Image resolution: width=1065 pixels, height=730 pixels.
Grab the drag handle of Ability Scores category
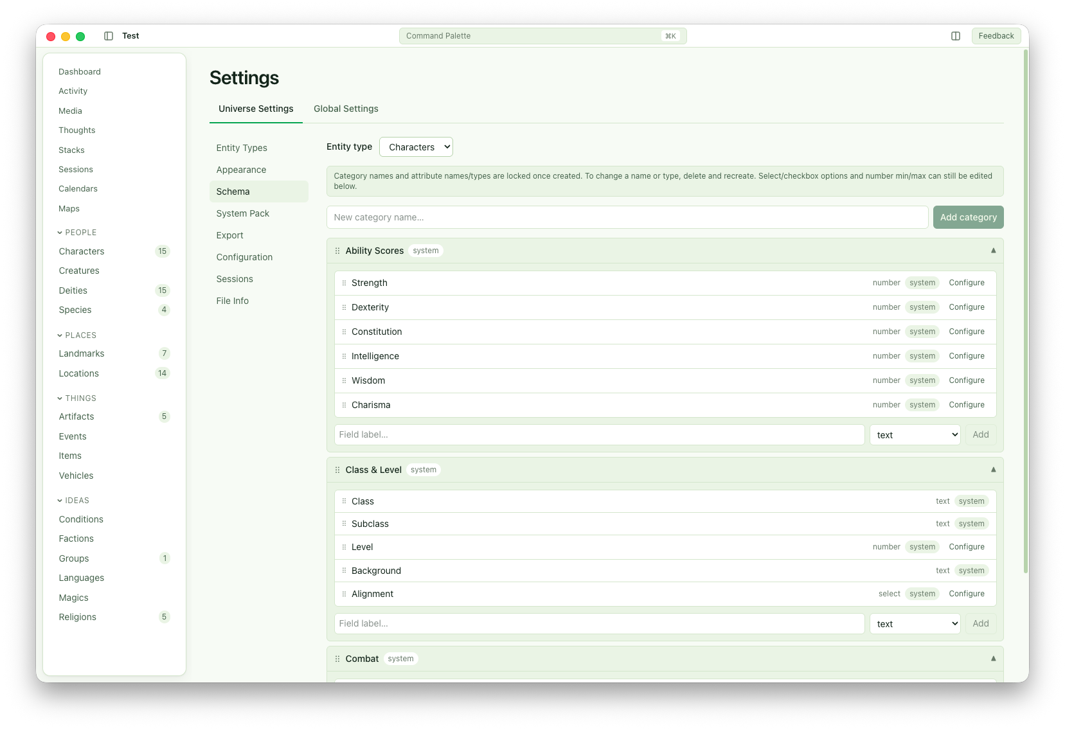click(337, 251)
